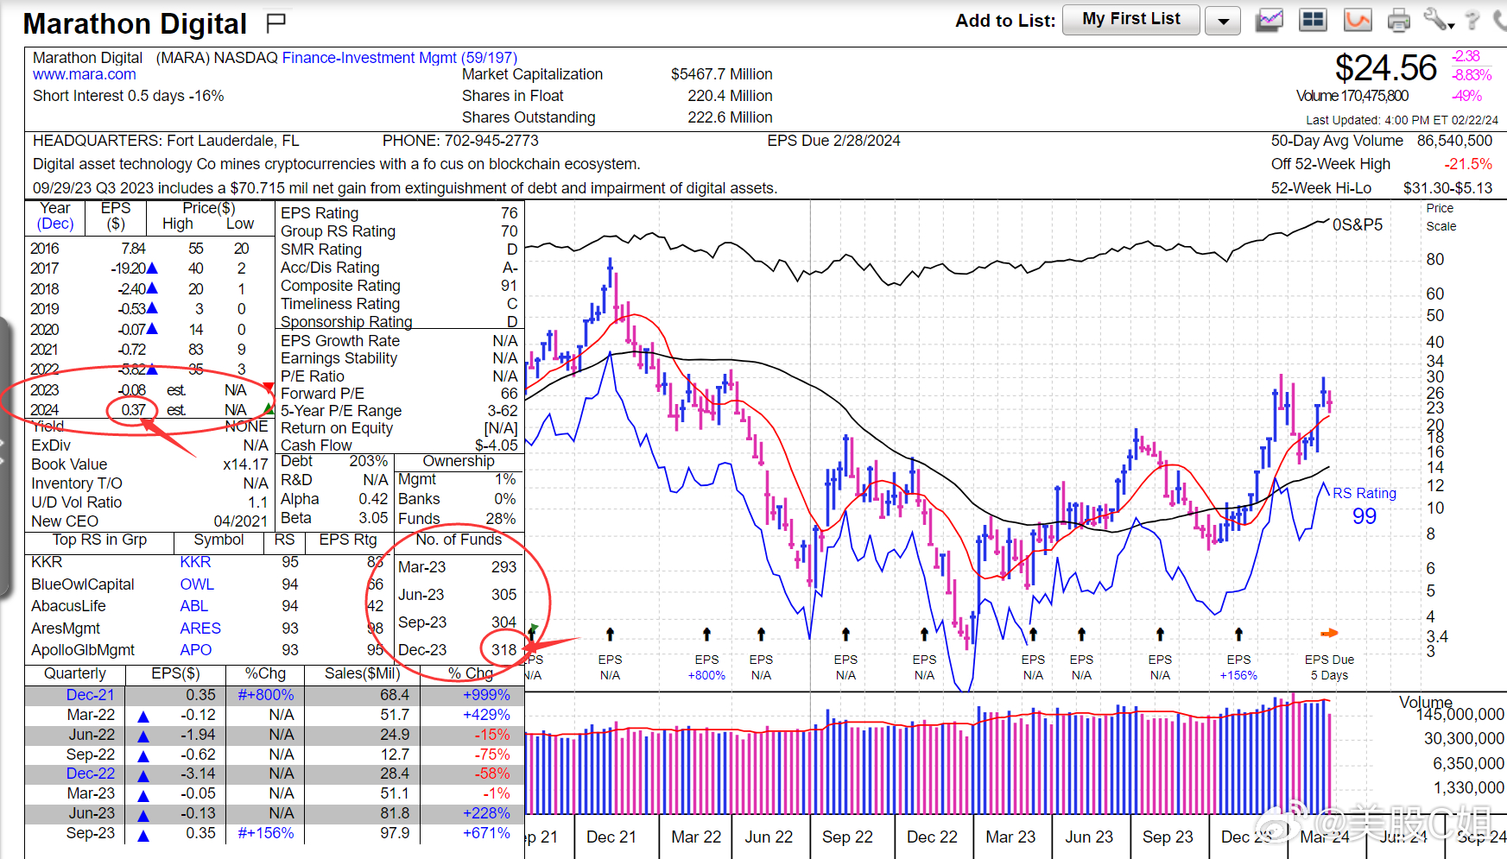Click the 52-Week Hi-Lo value
The image size is (1507, 859).
click(1447, 188)
